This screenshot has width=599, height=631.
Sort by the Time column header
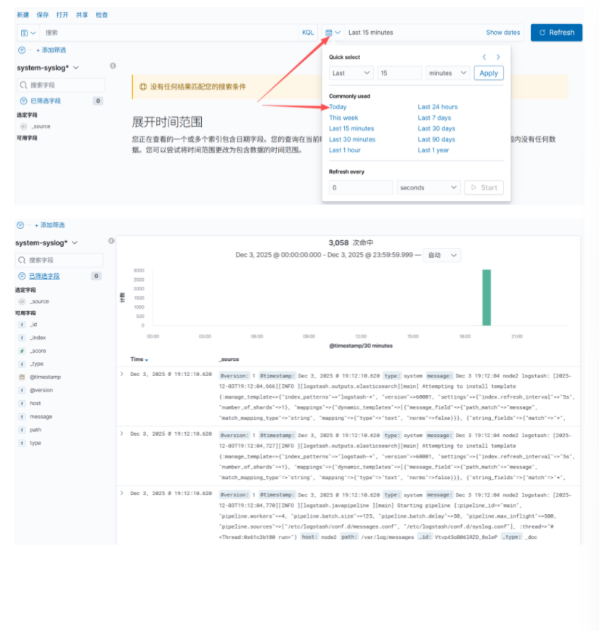click(139, 359)
